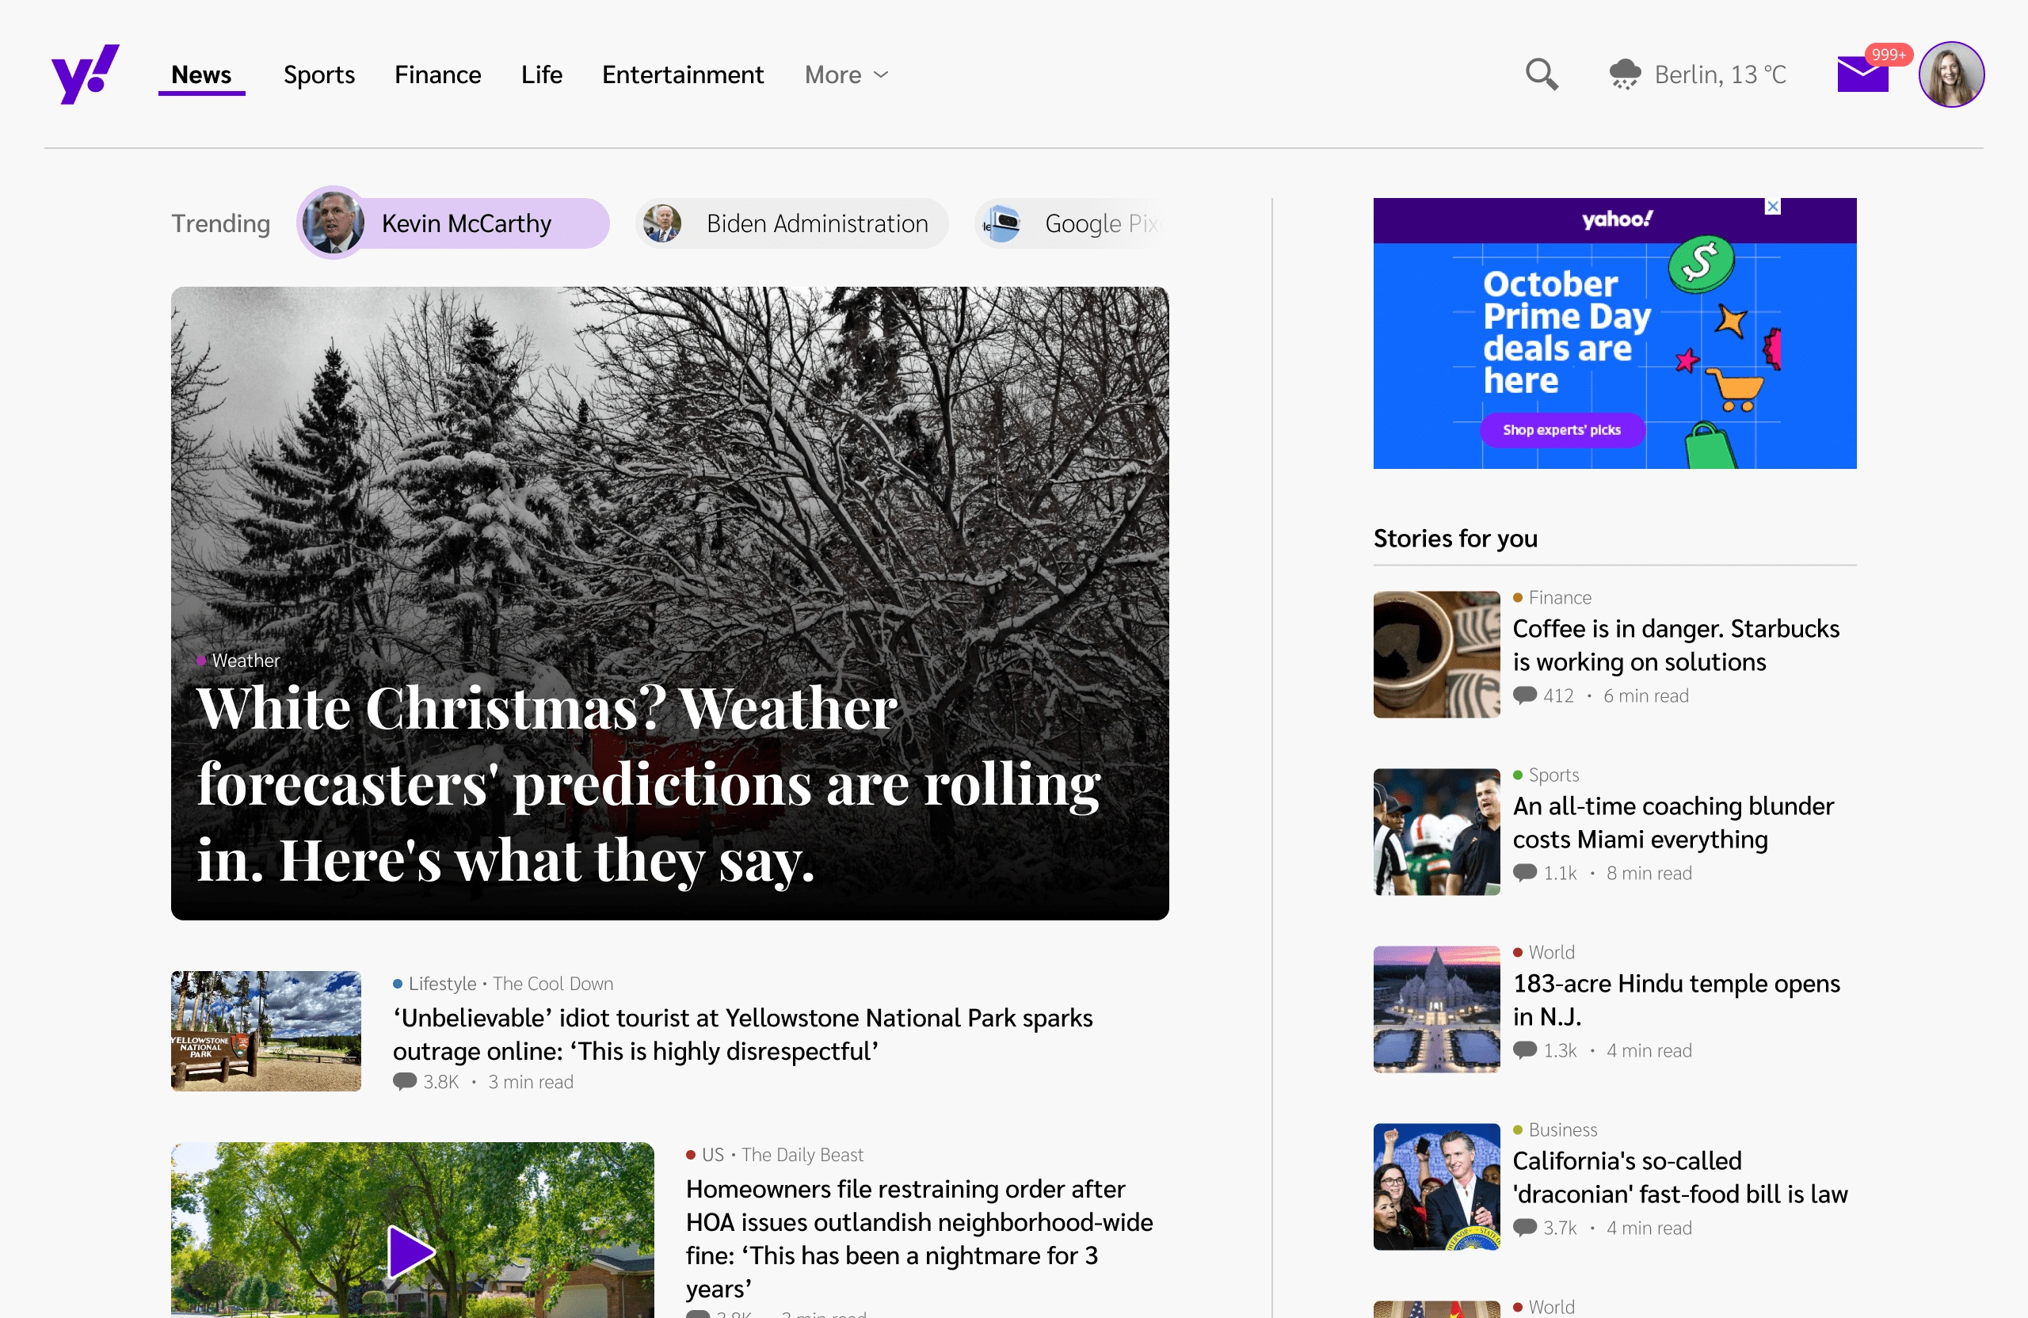
Task: Open comments on the Starbucks coffee story
Action: tap(1524, 695)
